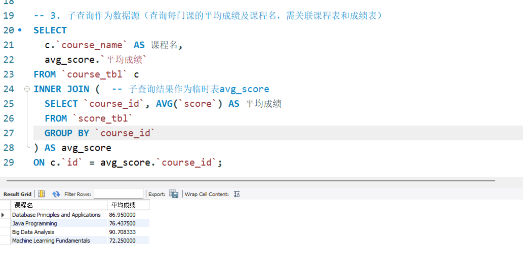
Task: Click line number 19 in the gutter
Action: (x=9, y=16)
